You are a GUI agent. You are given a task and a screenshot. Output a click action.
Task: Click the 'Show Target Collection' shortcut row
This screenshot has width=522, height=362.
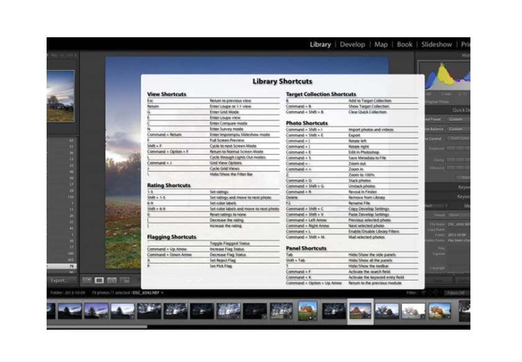coord(352,106)
